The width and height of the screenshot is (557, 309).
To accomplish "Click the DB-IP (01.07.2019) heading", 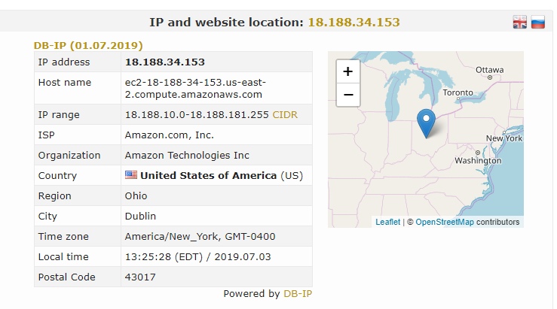I will [88, 44].
